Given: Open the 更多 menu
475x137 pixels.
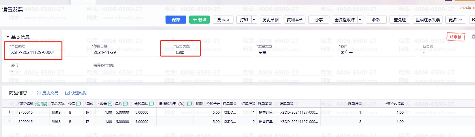Looking at the screenshot, I should (455, 20).
